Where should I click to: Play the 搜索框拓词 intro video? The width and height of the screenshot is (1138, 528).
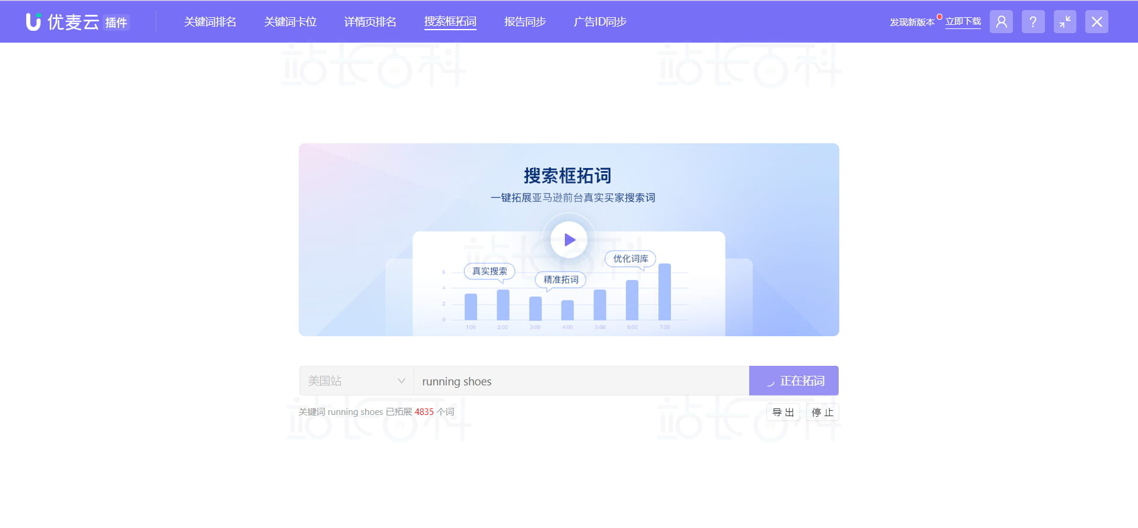(x=569, y=240)
